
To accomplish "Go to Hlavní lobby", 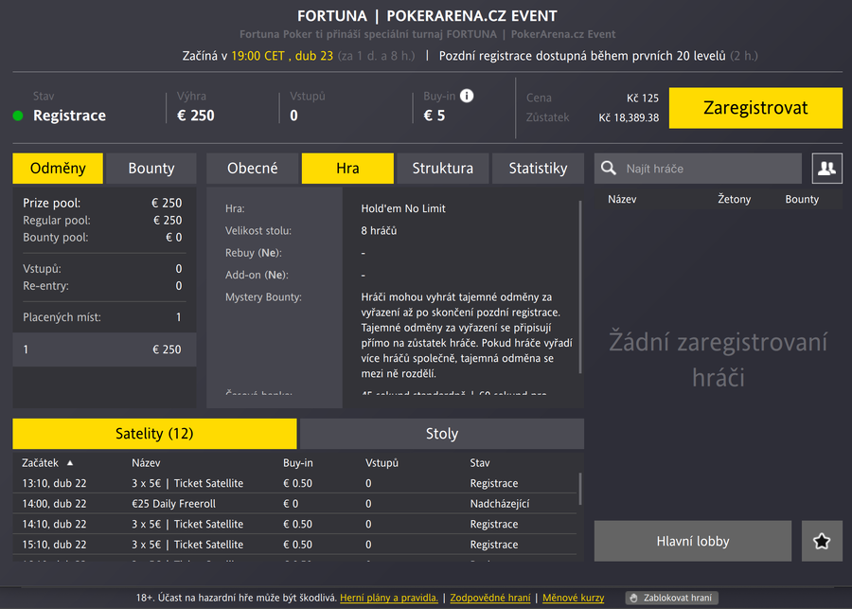I will coord(693,541).
